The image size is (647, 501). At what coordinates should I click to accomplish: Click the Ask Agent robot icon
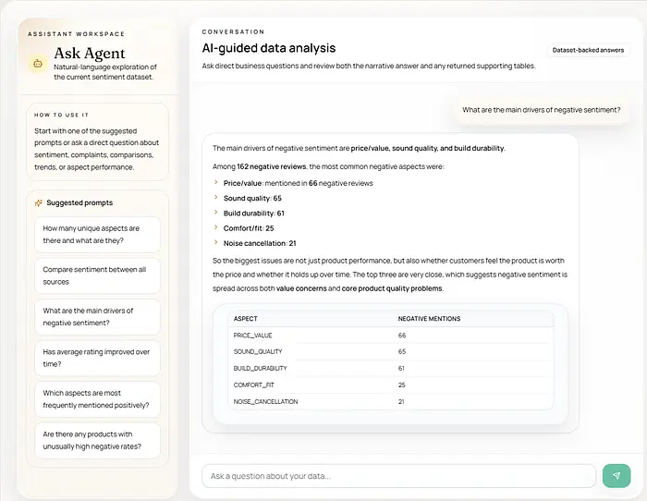pos(38,64)
